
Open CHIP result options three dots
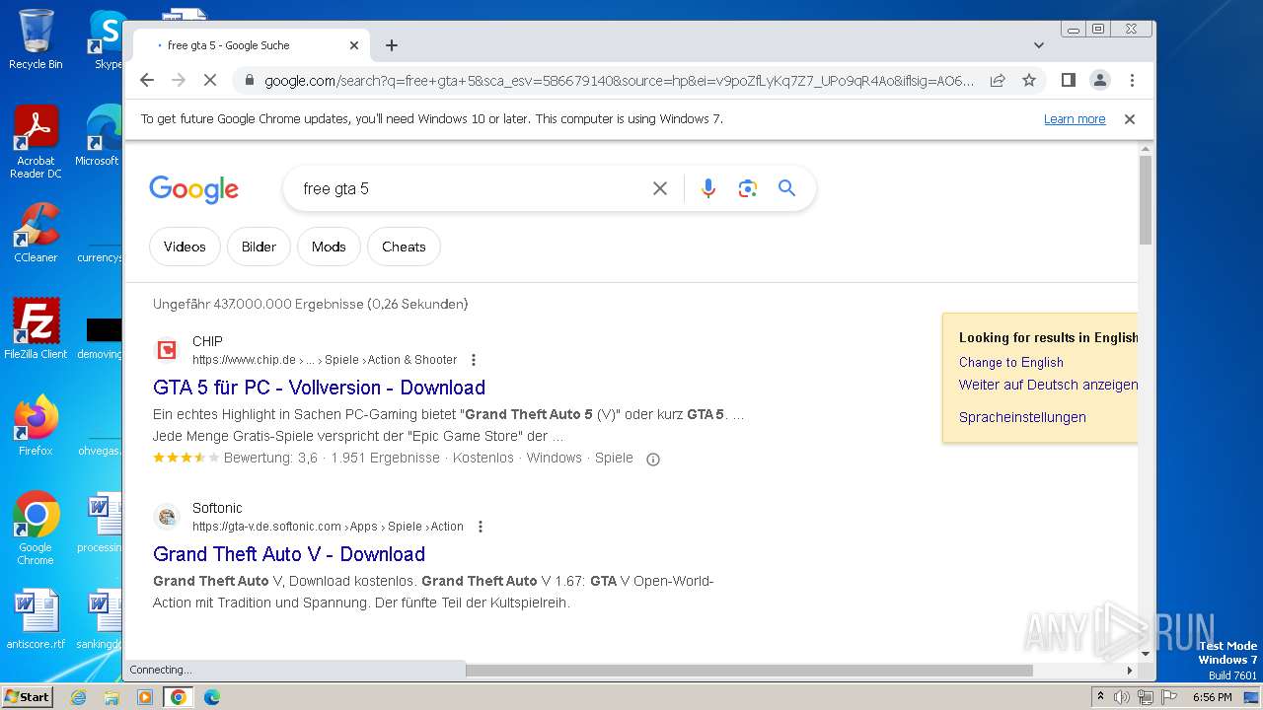pyautogui.click(x=474, y=360)
